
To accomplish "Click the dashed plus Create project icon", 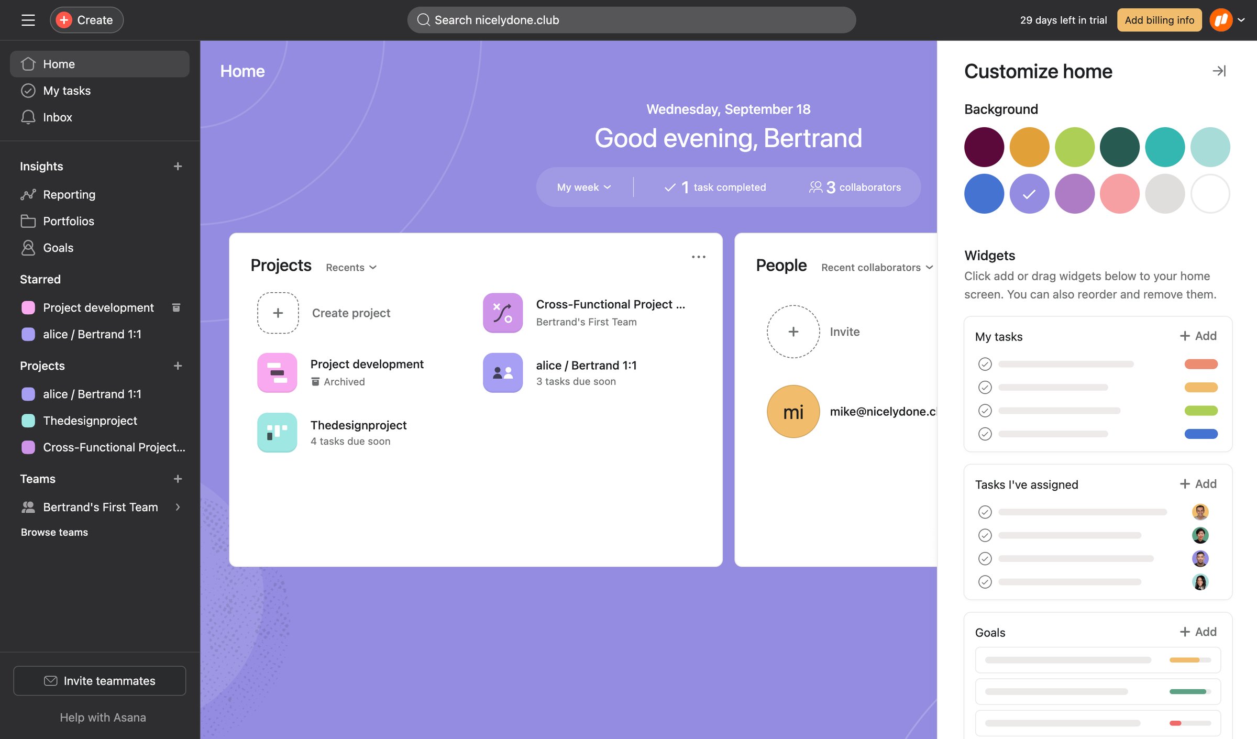I will click(x=278, y=313).
